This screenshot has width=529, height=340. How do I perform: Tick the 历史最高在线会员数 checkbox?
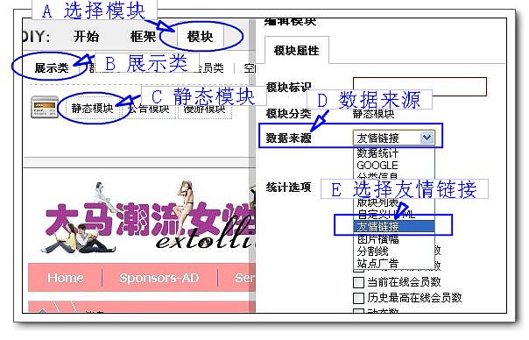coord(358,298)
